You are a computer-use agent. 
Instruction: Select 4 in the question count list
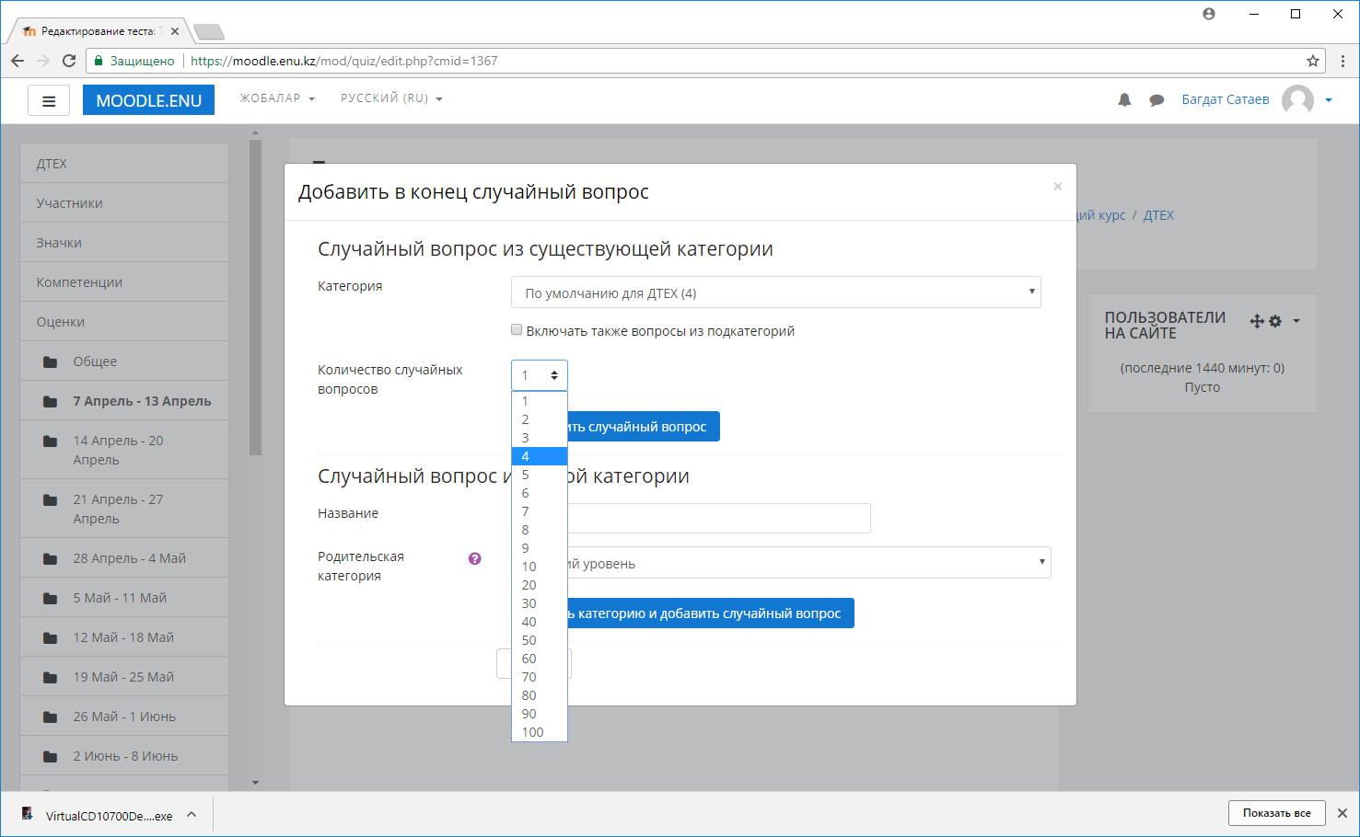(x=540, y=456)
